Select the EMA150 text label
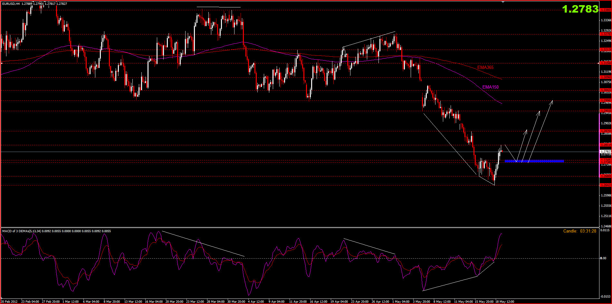Viewport: 612px width, 304px height. pyautogui.click(x=490, y=87)
